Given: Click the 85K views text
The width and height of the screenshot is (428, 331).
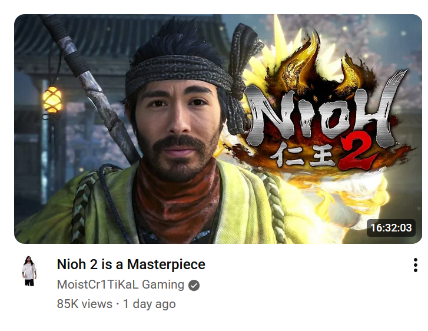Looking at the screenshot, I should point(85,304).
